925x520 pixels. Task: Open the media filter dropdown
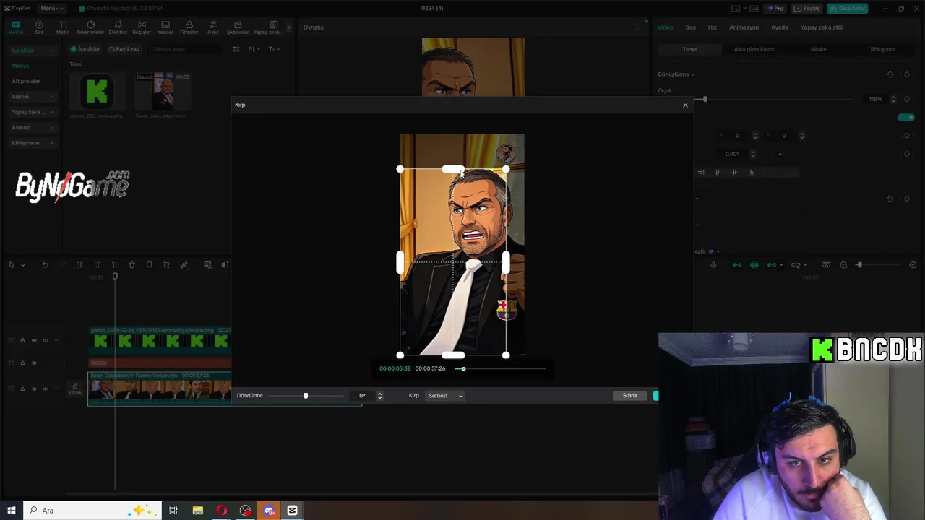(x=273, y=49)
